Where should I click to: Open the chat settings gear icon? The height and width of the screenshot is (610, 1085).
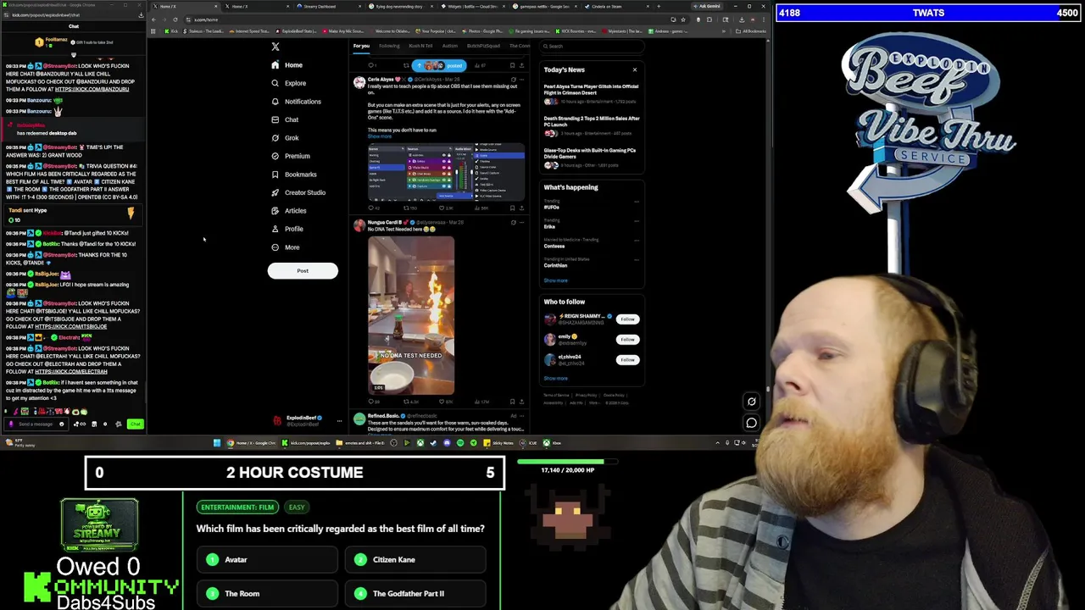[x=119, y=424]
